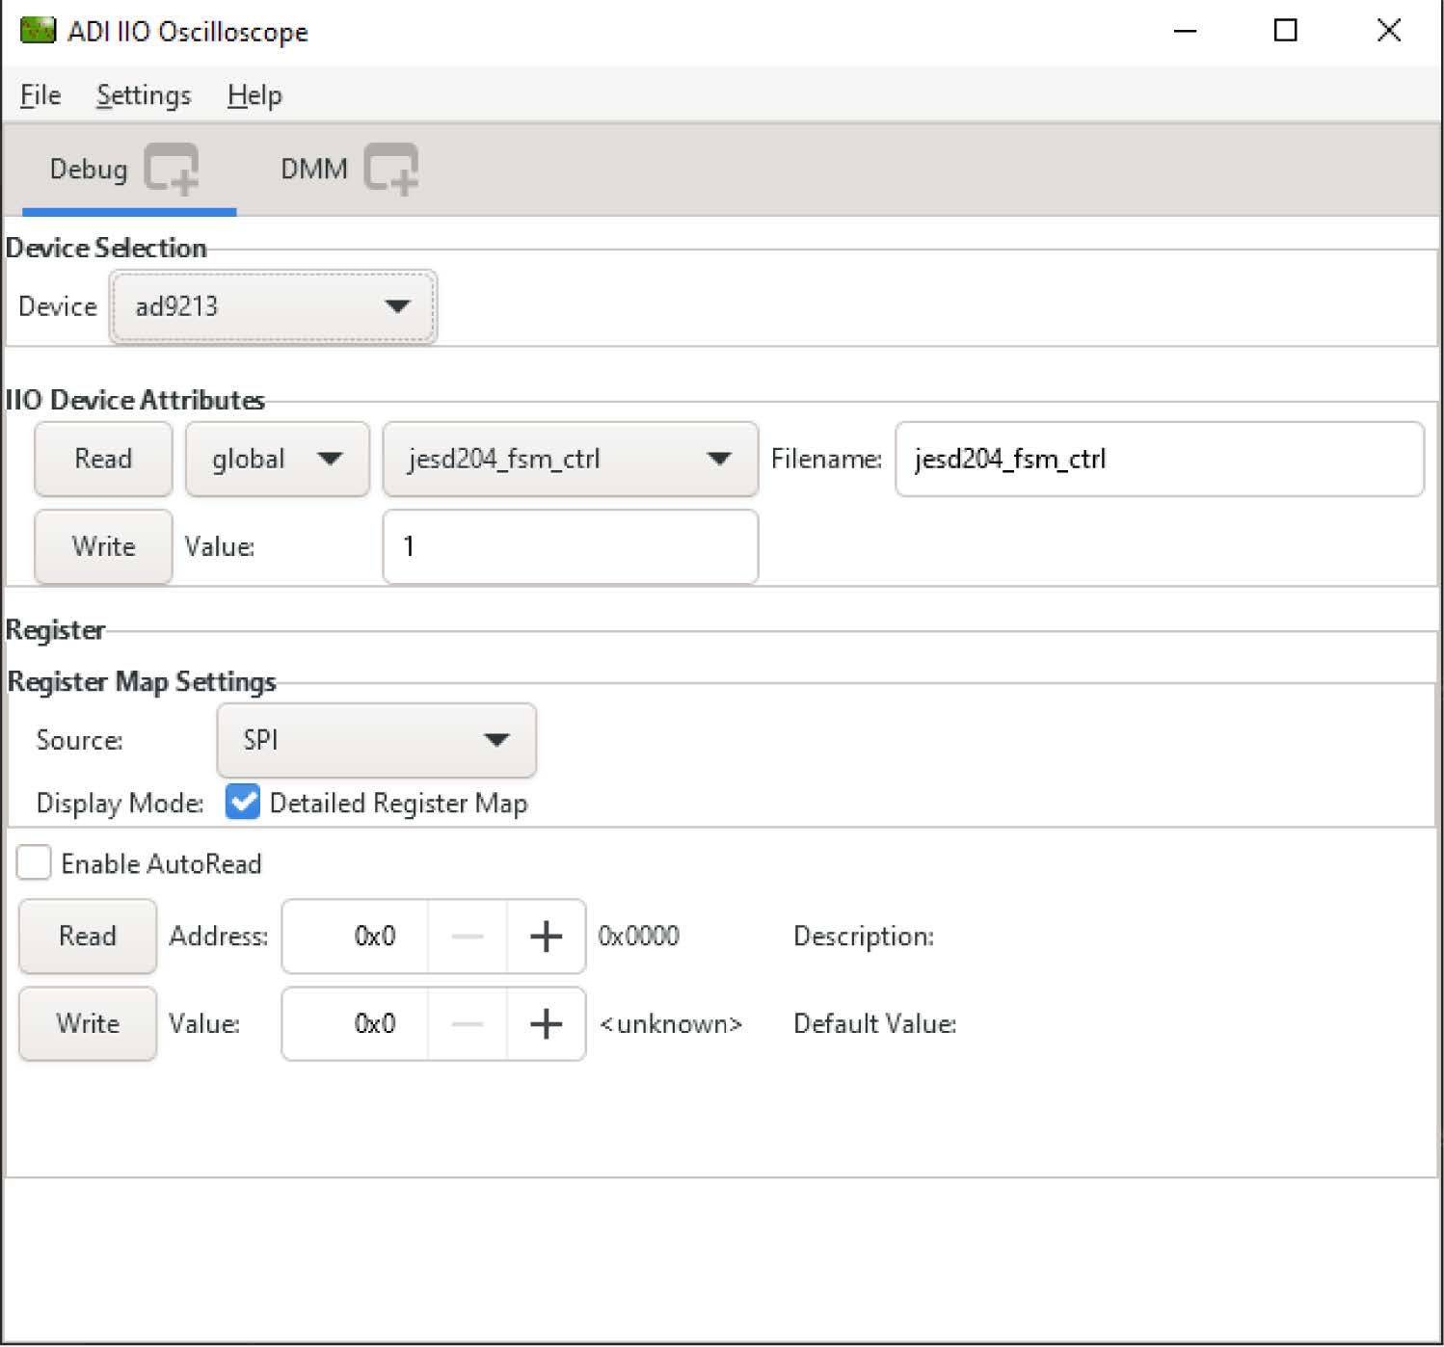Screen dimensions: 1444x1347
Task: Click the ADI IIO Oscilloscope app icon
Action: [38, 31]
